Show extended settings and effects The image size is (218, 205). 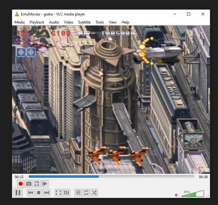click(66, 193)
